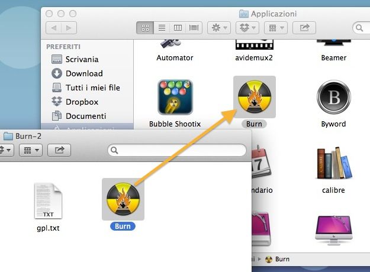Switch Applicazioni window to list view
370x272 pixels.
(162, 28)
